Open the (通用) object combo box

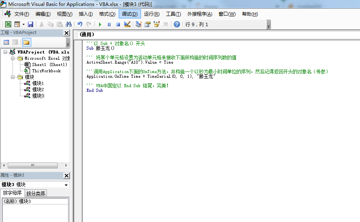[218, 35]
